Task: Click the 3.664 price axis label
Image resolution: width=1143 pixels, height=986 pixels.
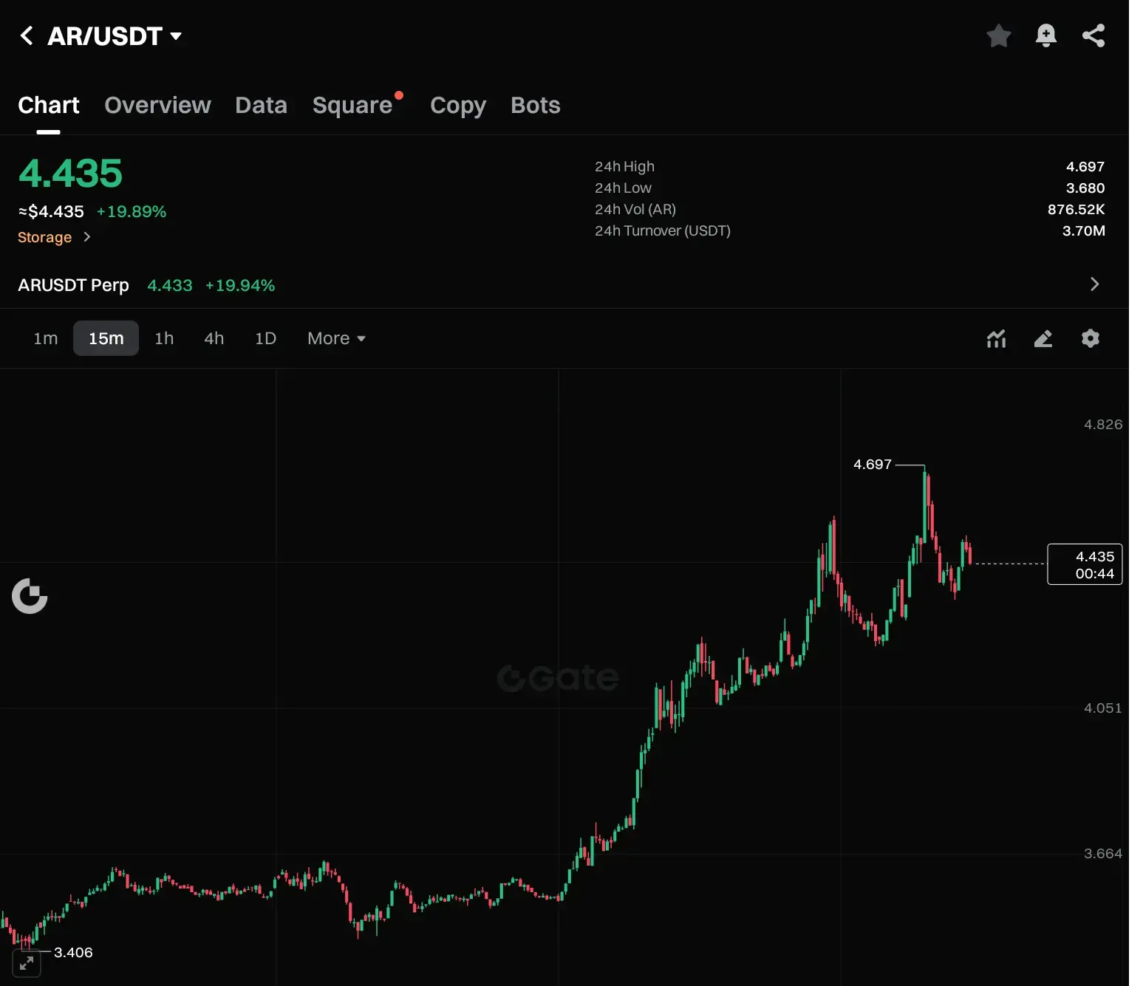Action: (1103, 854)
